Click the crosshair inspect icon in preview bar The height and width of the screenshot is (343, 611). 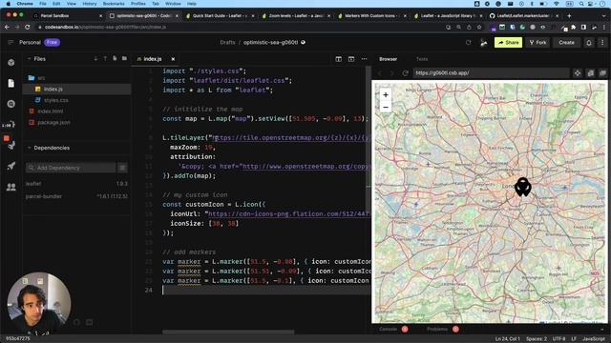577,73
